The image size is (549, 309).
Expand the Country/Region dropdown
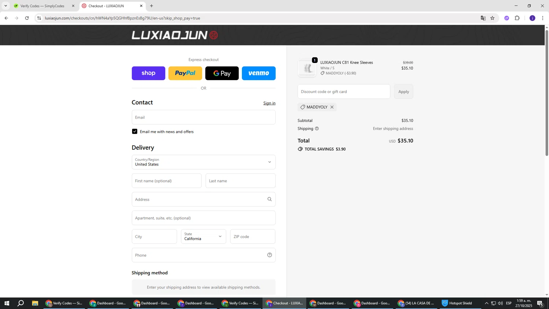pos(203,162)
